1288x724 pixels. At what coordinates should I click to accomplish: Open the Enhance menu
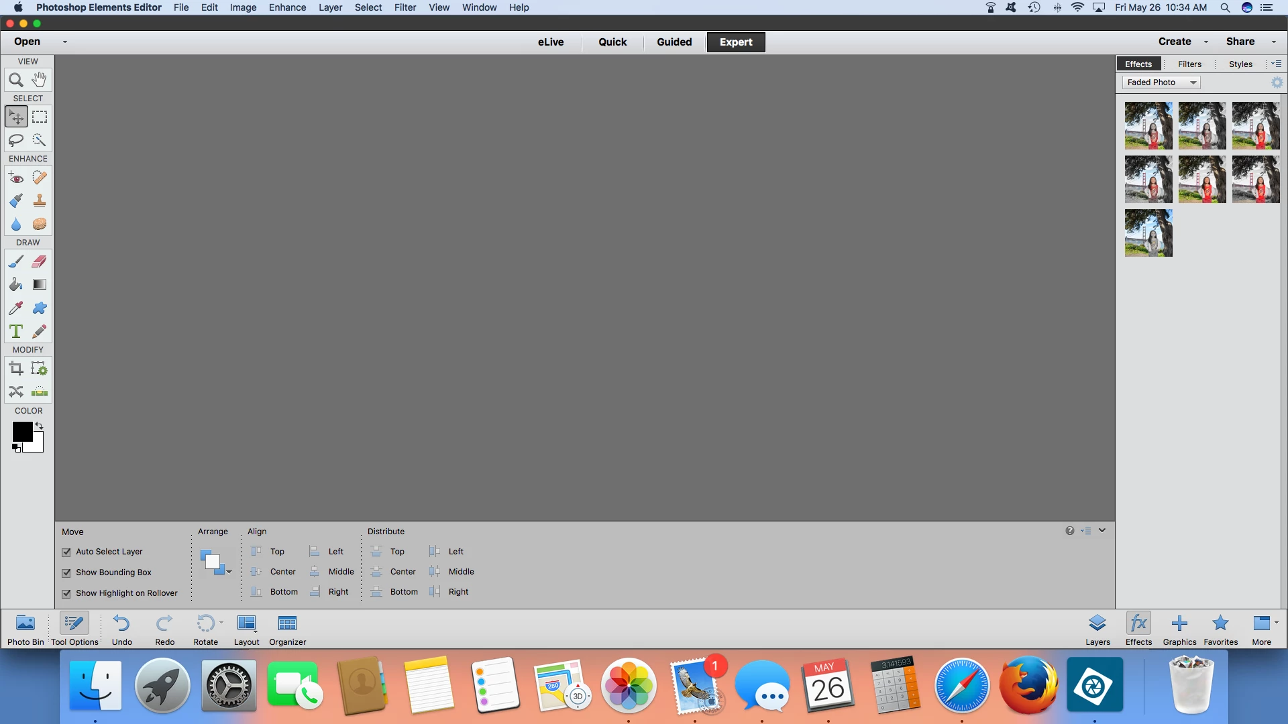[x=287, y=7]
